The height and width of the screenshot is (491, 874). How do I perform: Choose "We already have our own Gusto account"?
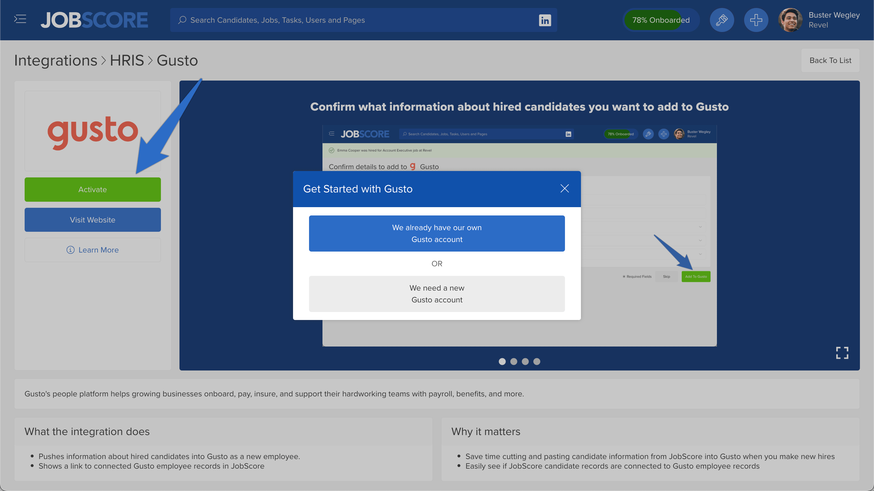[x=437, y=233]
